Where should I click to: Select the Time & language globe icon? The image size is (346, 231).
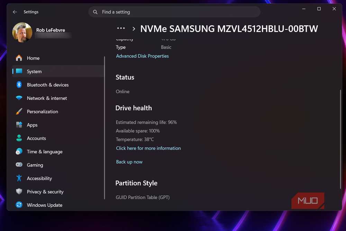(x=19, y=151)
